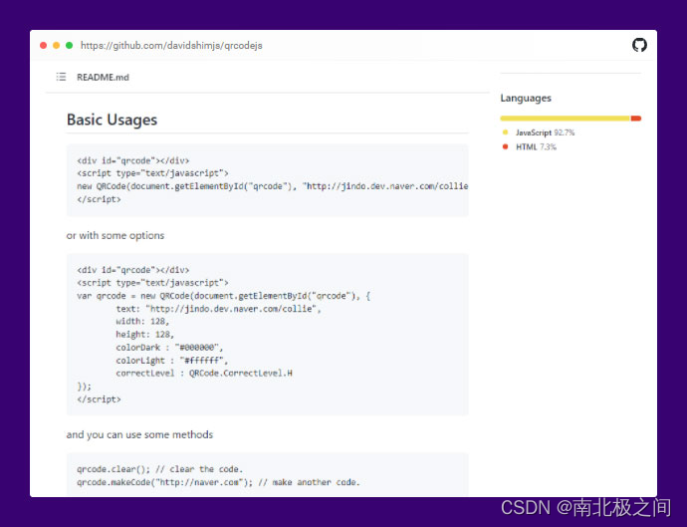687x527 pixels.
Task: Select the JavaScript 92.7% language link
Action: (x=545, y=132)
